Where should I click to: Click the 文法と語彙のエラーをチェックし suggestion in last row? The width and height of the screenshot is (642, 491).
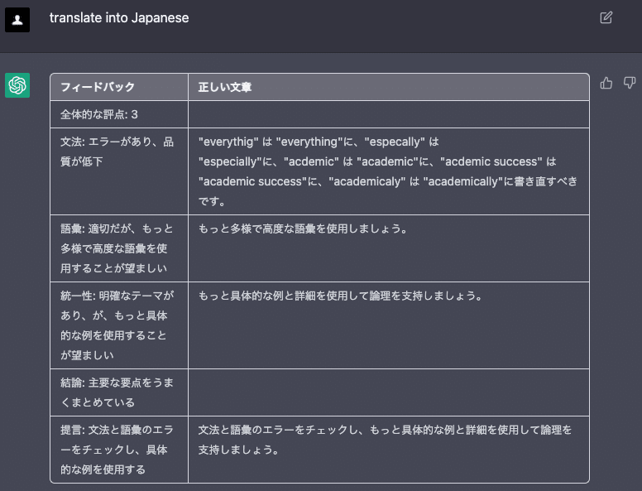point(385,440)
